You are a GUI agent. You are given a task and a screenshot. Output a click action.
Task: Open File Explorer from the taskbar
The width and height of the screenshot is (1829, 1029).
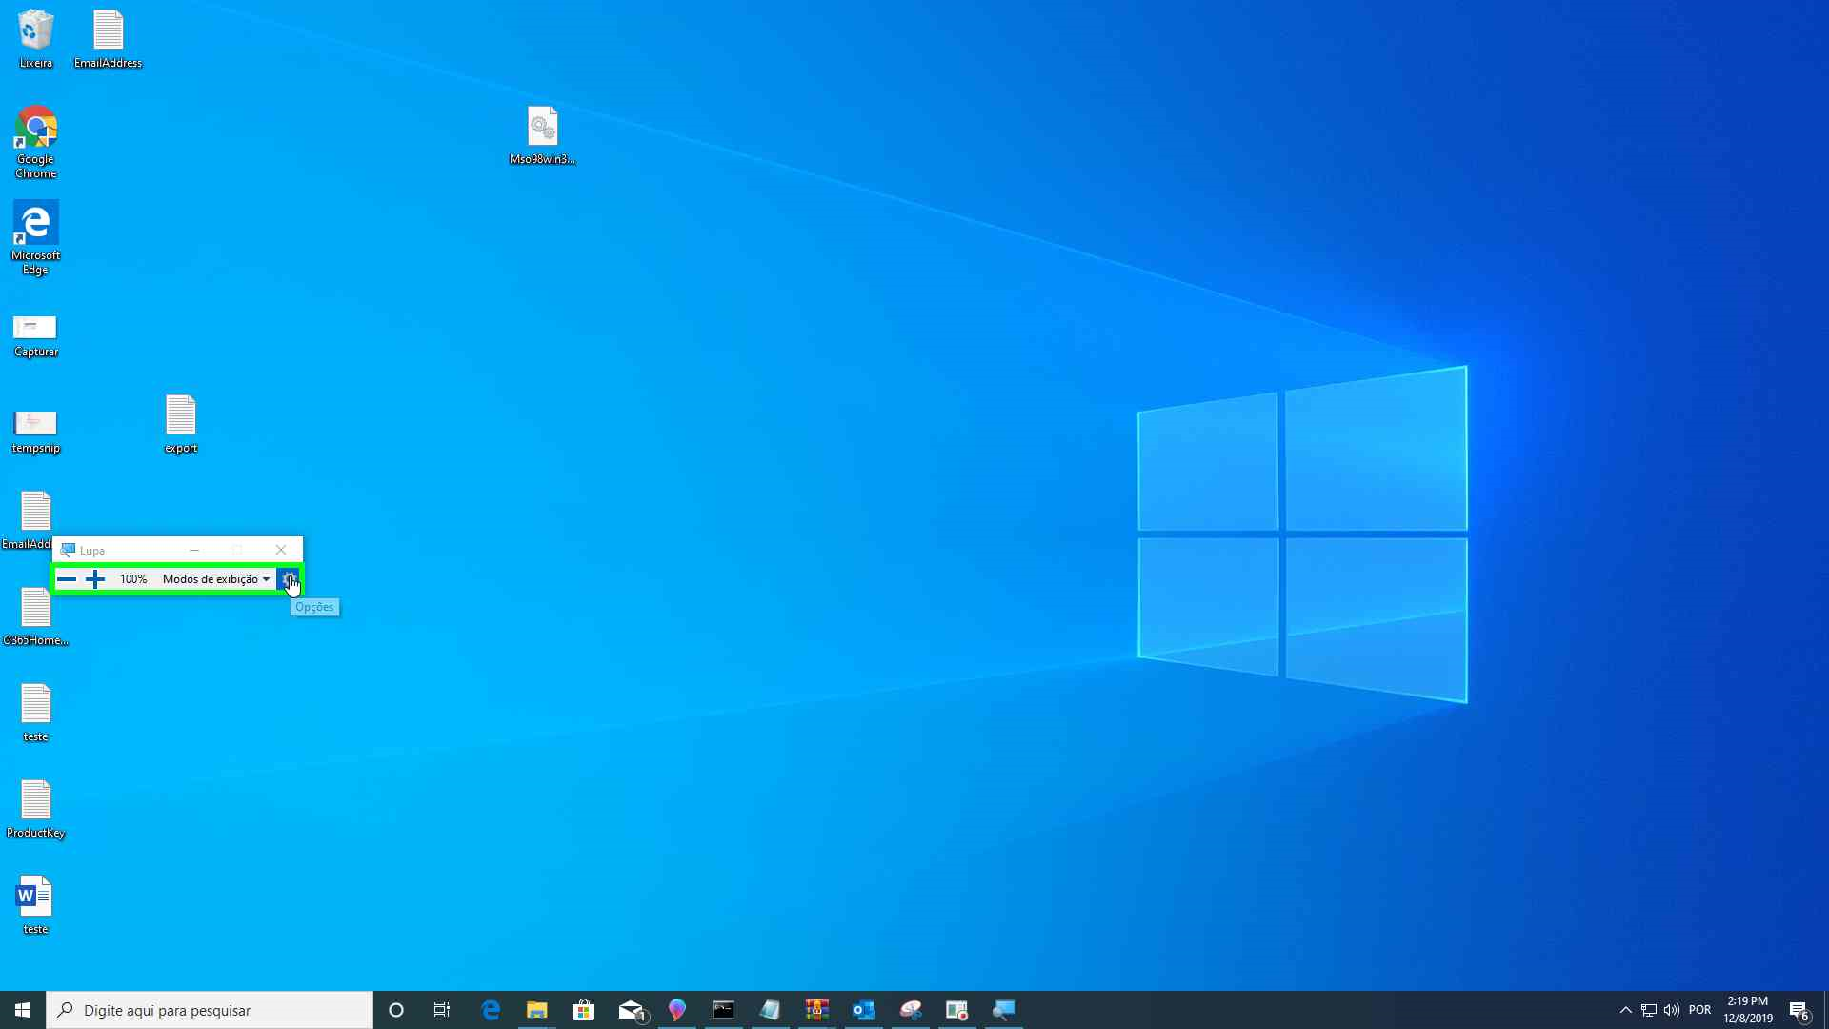537,1010
